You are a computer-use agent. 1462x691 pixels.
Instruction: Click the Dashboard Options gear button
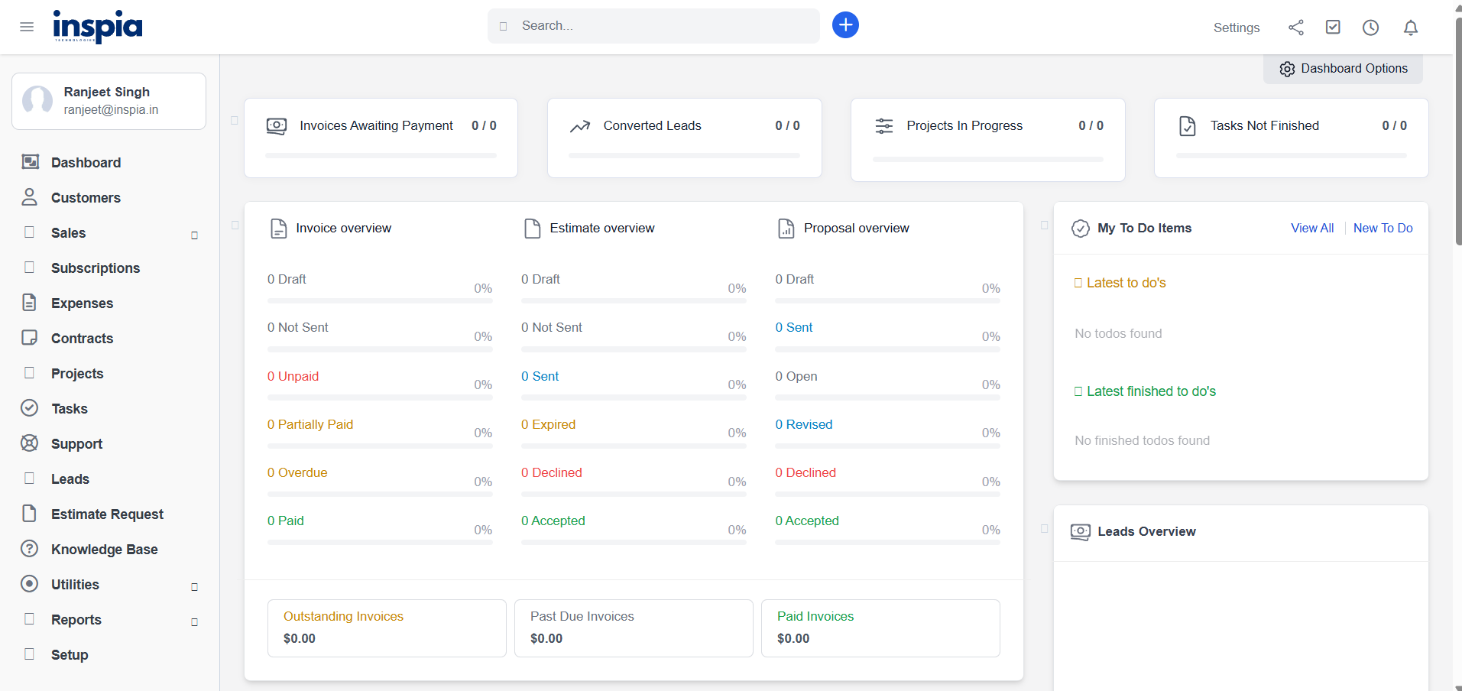coord(1343,69)
